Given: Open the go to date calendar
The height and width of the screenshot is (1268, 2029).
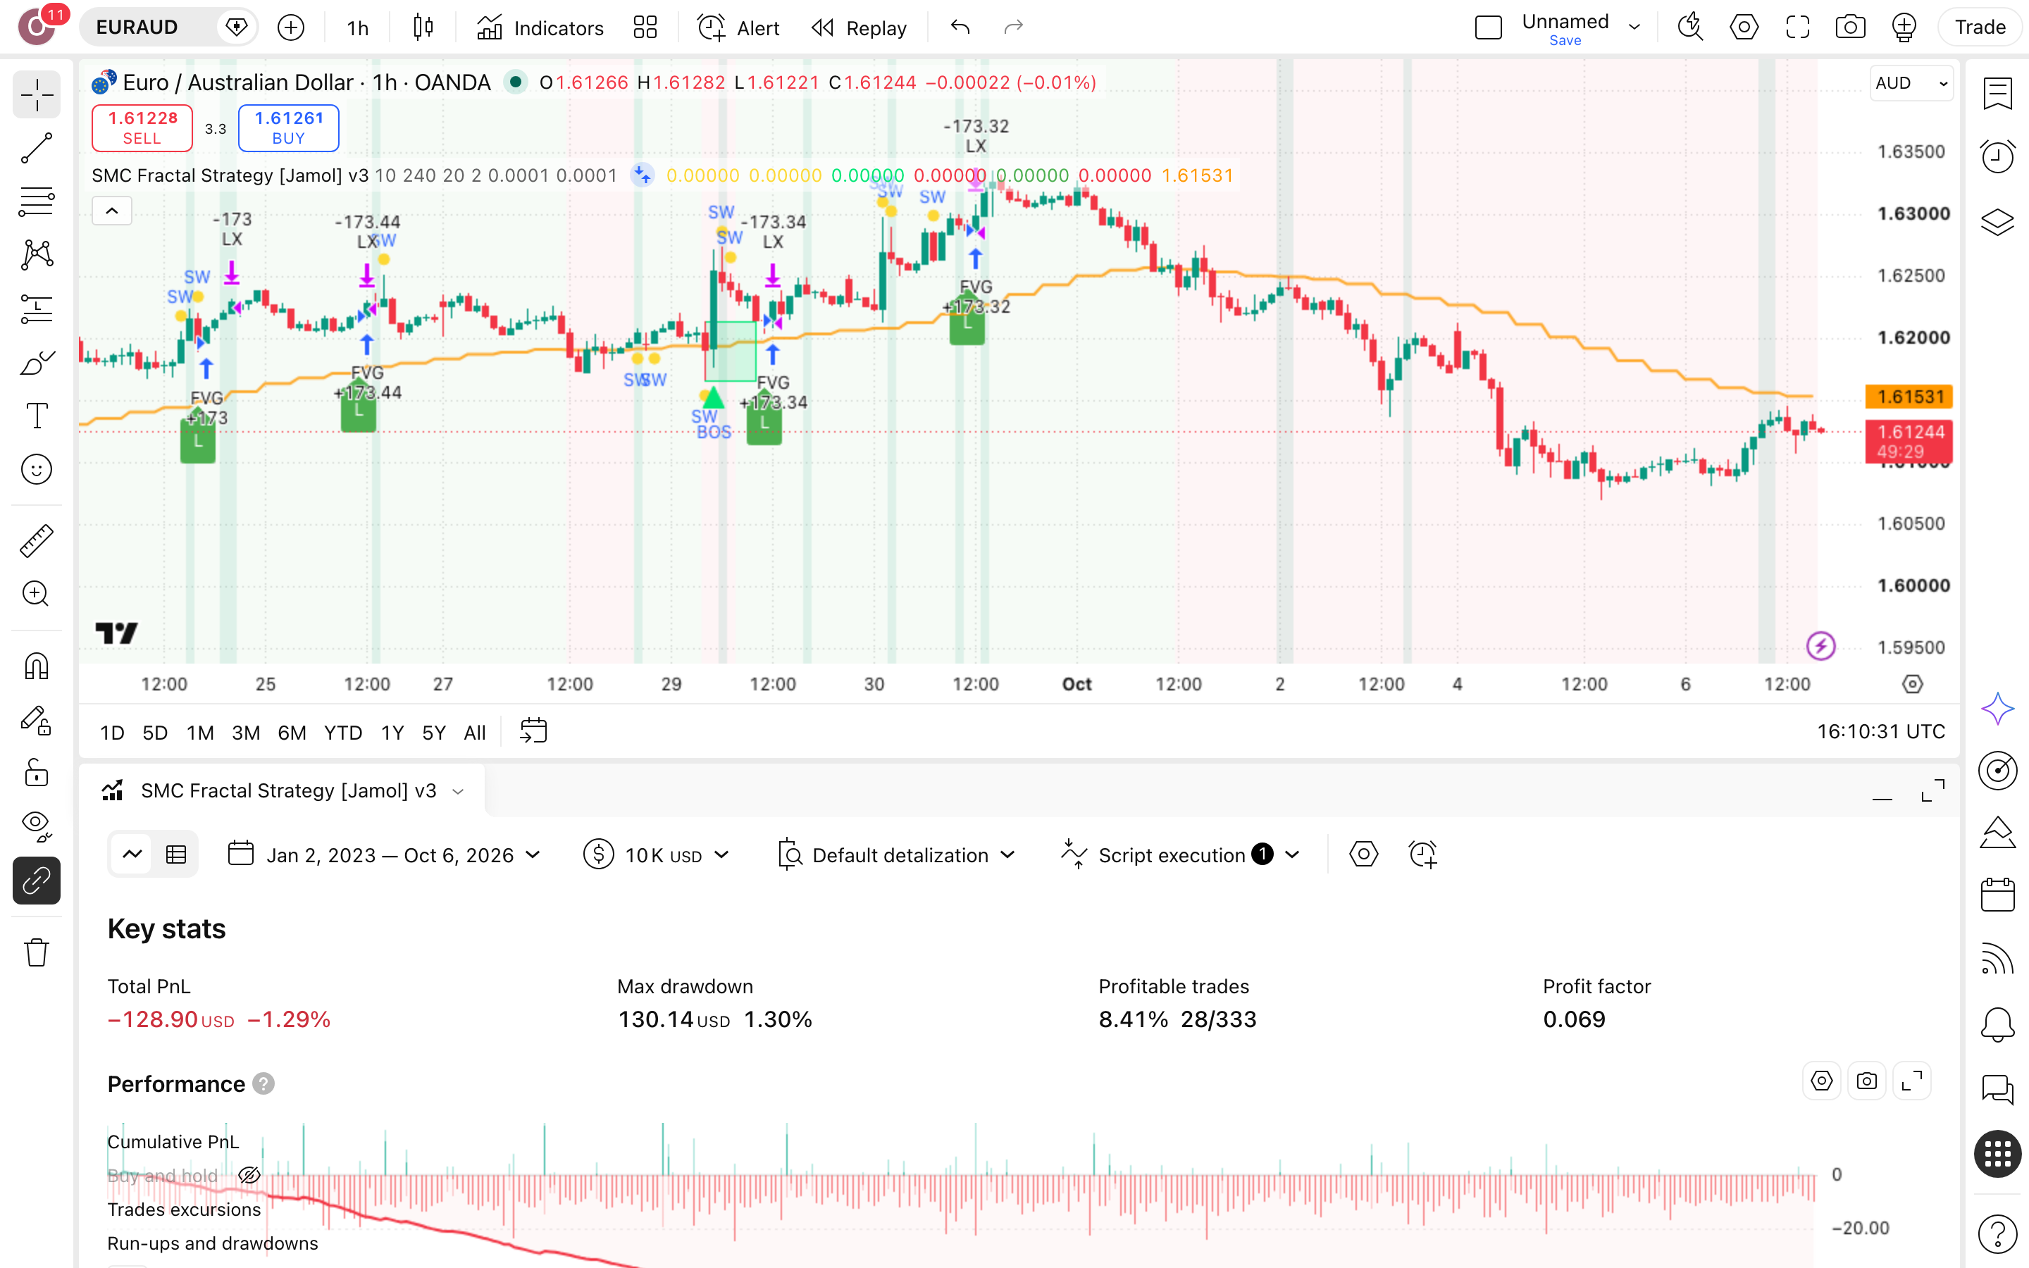Looking at the screenshot, I should 533,731.
